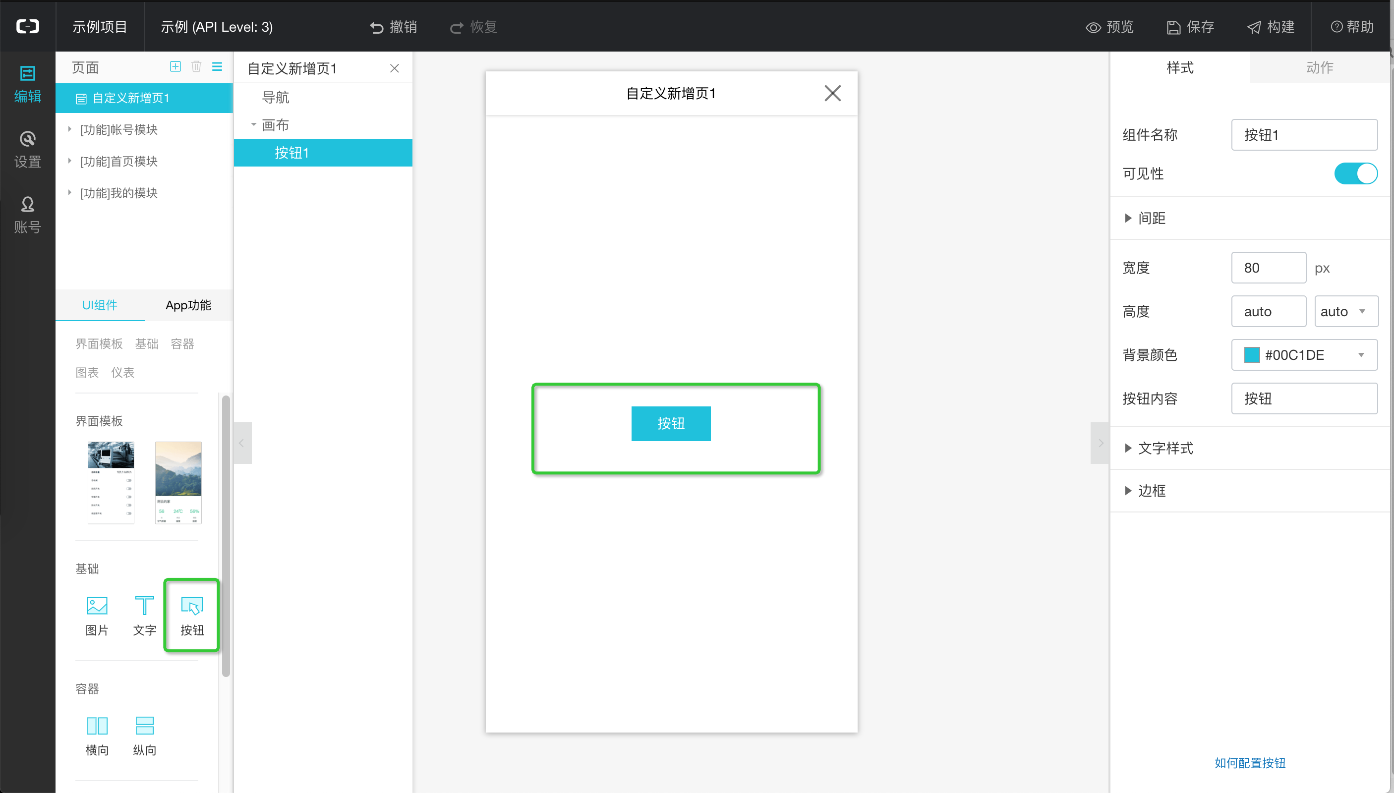Select the smart-home control template thumbnail

tap(111, 483)
